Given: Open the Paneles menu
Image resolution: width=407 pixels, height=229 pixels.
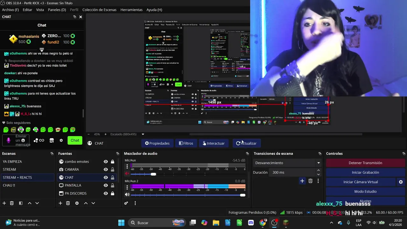Looking at the screenshot, I should click(57, 10).
